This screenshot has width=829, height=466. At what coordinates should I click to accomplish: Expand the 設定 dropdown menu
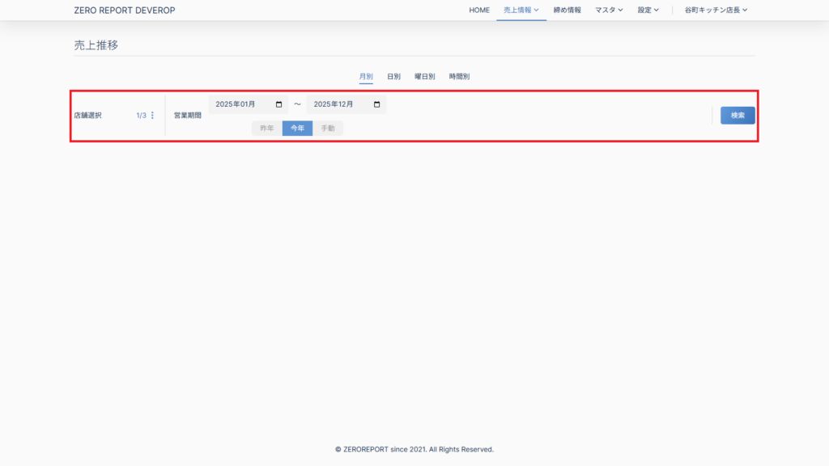648,10
